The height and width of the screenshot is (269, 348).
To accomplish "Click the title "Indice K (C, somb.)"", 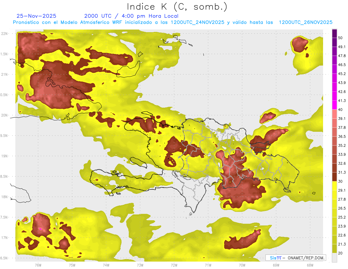I will tap(177, 7).
